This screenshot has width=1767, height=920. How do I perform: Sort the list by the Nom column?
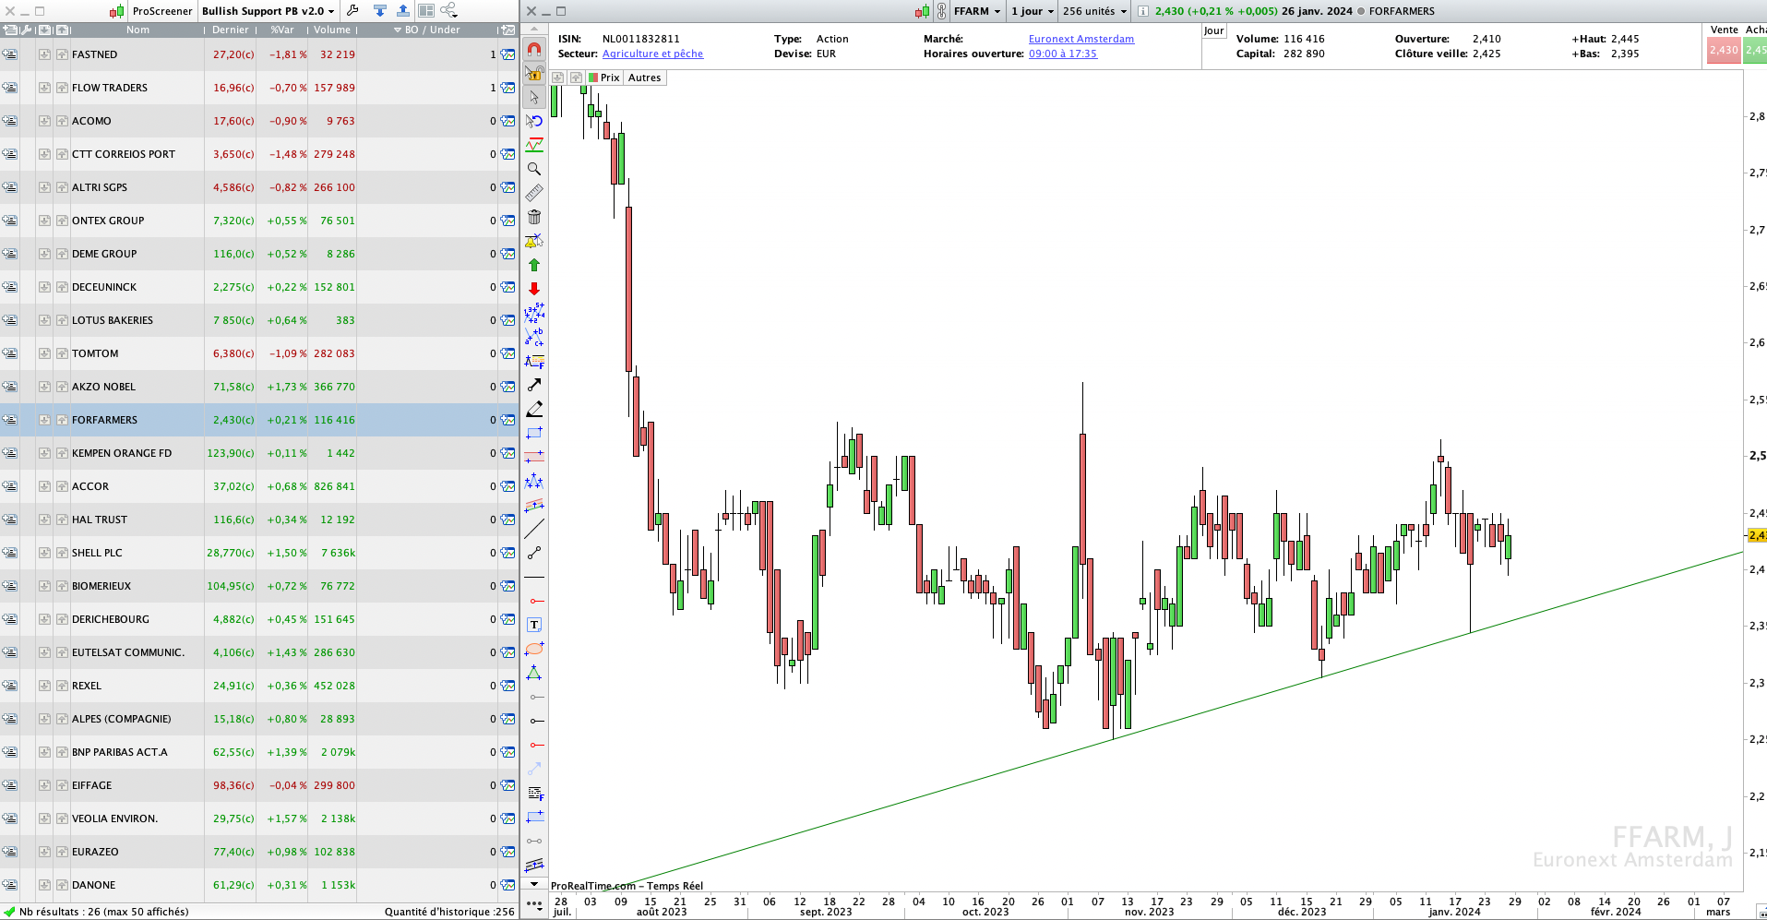click(137, 30)
